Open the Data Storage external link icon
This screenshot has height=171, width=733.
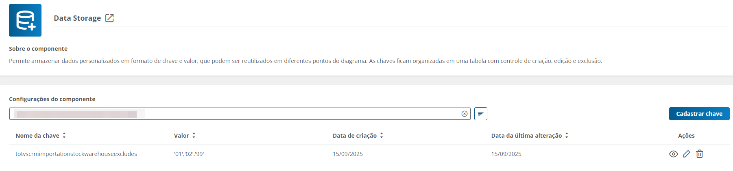pyautogui.click(x=109, y=18)
